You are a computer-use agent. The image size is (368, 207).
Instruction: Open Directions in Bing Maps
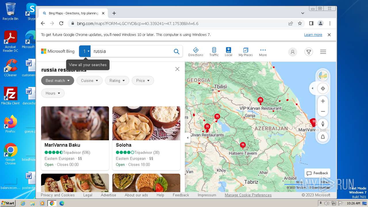[195, 52]
